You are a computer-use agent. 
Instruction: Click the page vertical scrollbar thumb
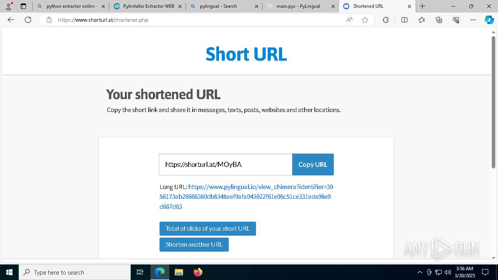493,102
